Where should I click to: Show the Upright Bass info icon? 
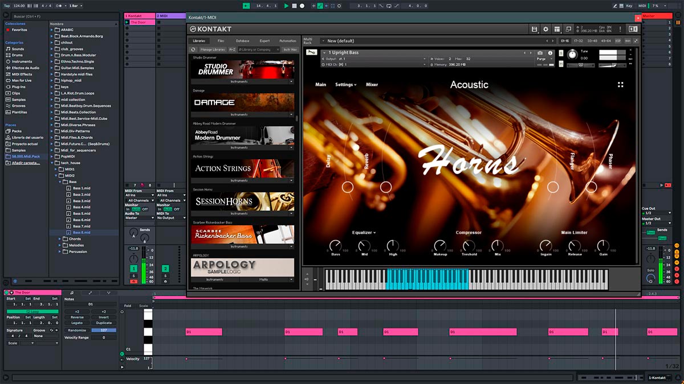point(550,53)
